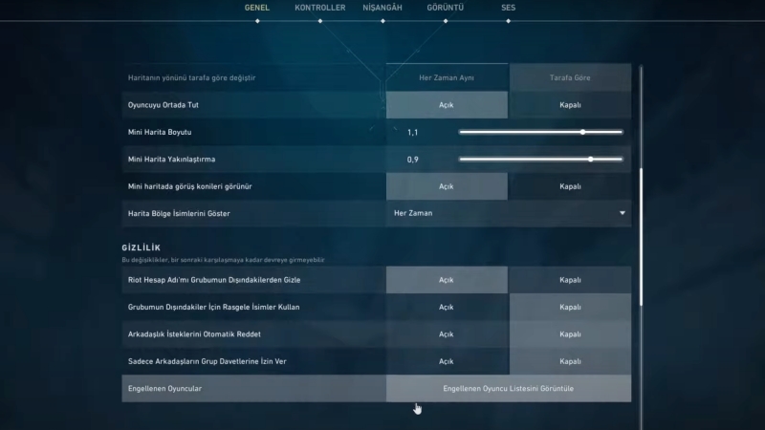Turn on minimap vision cones (Açık)

click(447, 186)
